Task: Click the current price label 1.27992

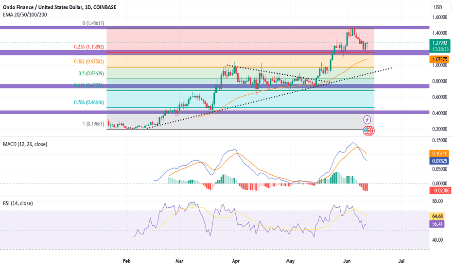Action: (x=440, y=43)
